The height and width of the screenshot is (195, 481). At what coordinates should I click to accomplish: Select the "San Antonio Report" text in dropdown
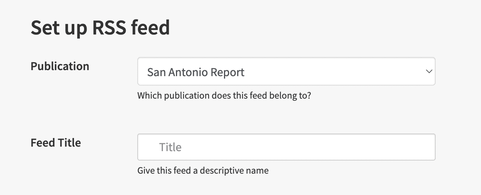195,72
